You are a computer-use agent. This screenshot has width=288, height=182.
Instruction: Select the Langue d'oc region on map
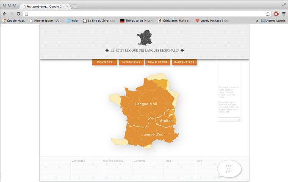click(152, 134)
